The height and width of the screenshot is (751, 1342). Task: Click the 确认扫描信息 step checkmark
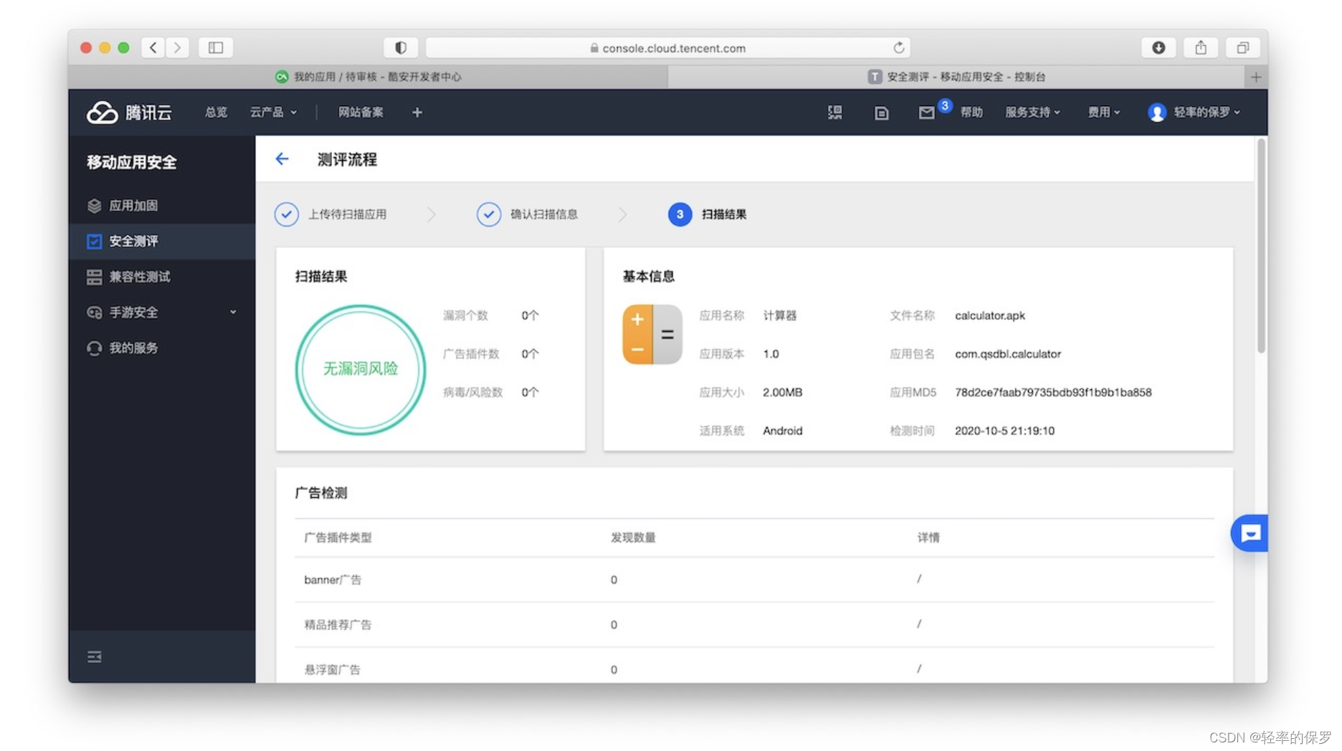(x=489, y=214)
